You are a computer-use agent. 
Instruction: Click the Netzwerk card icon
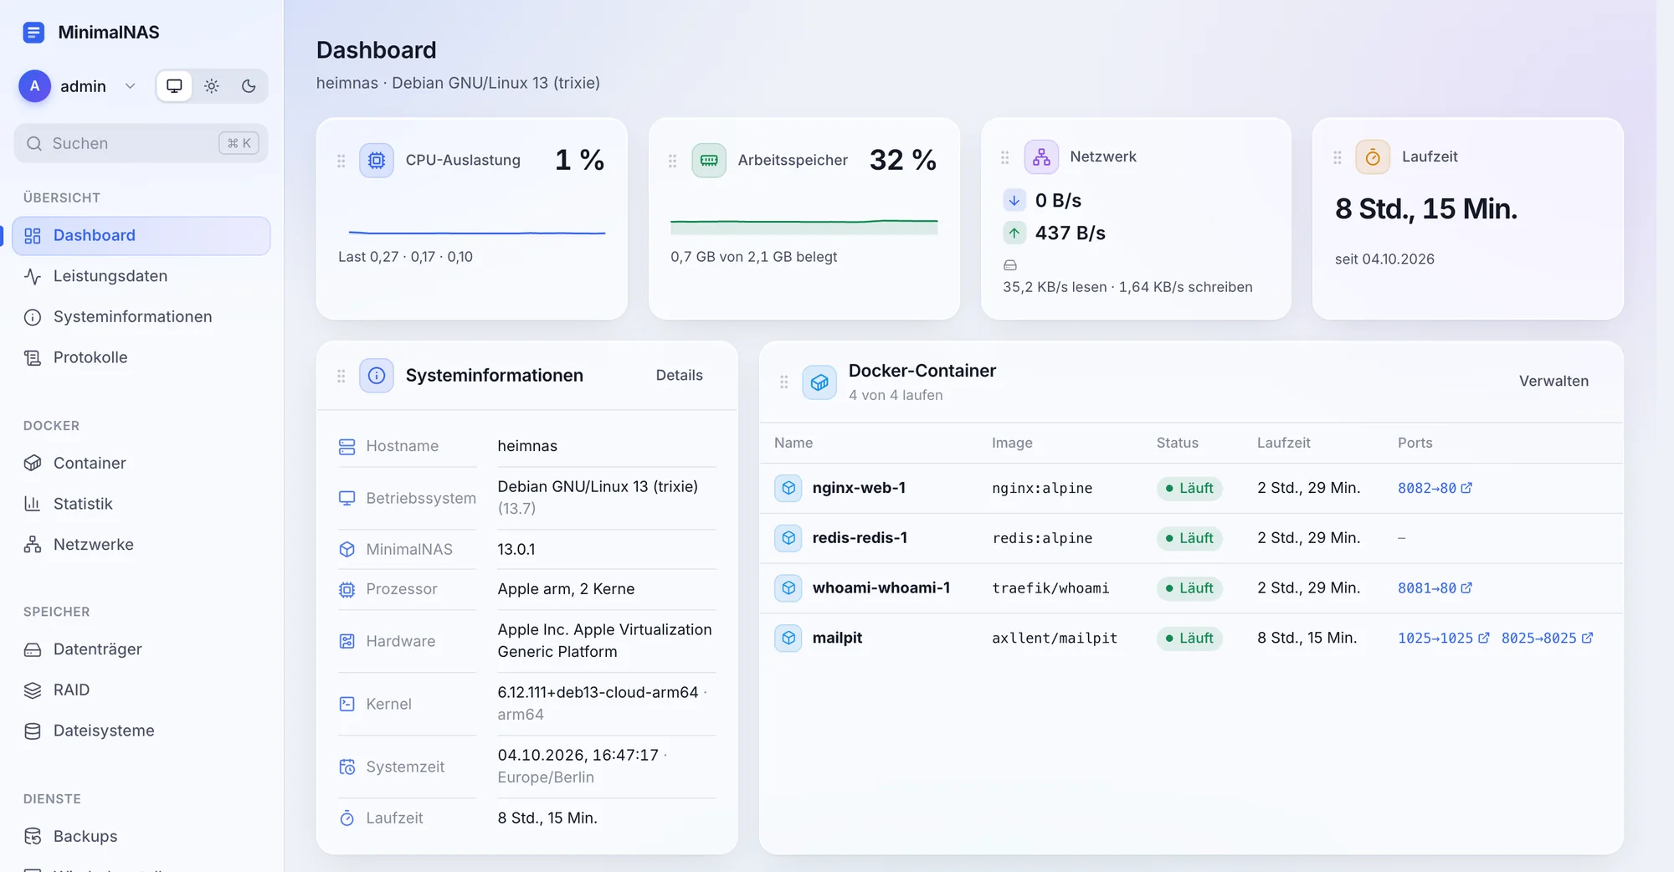(1041, 156)
